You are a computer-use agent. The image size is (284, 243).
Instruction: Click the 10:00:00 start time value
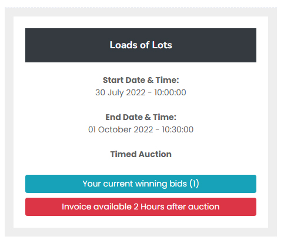(x=170, y=92)
